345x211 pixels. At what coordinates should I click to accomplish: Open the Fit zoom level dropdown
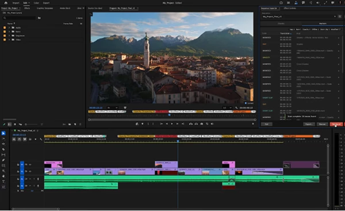pyautogui.click(x=113, y=108)
